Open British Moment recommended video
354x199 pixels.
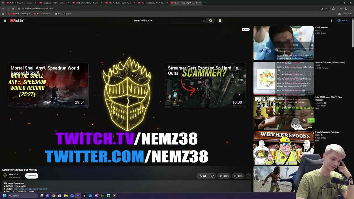(283, 43)
